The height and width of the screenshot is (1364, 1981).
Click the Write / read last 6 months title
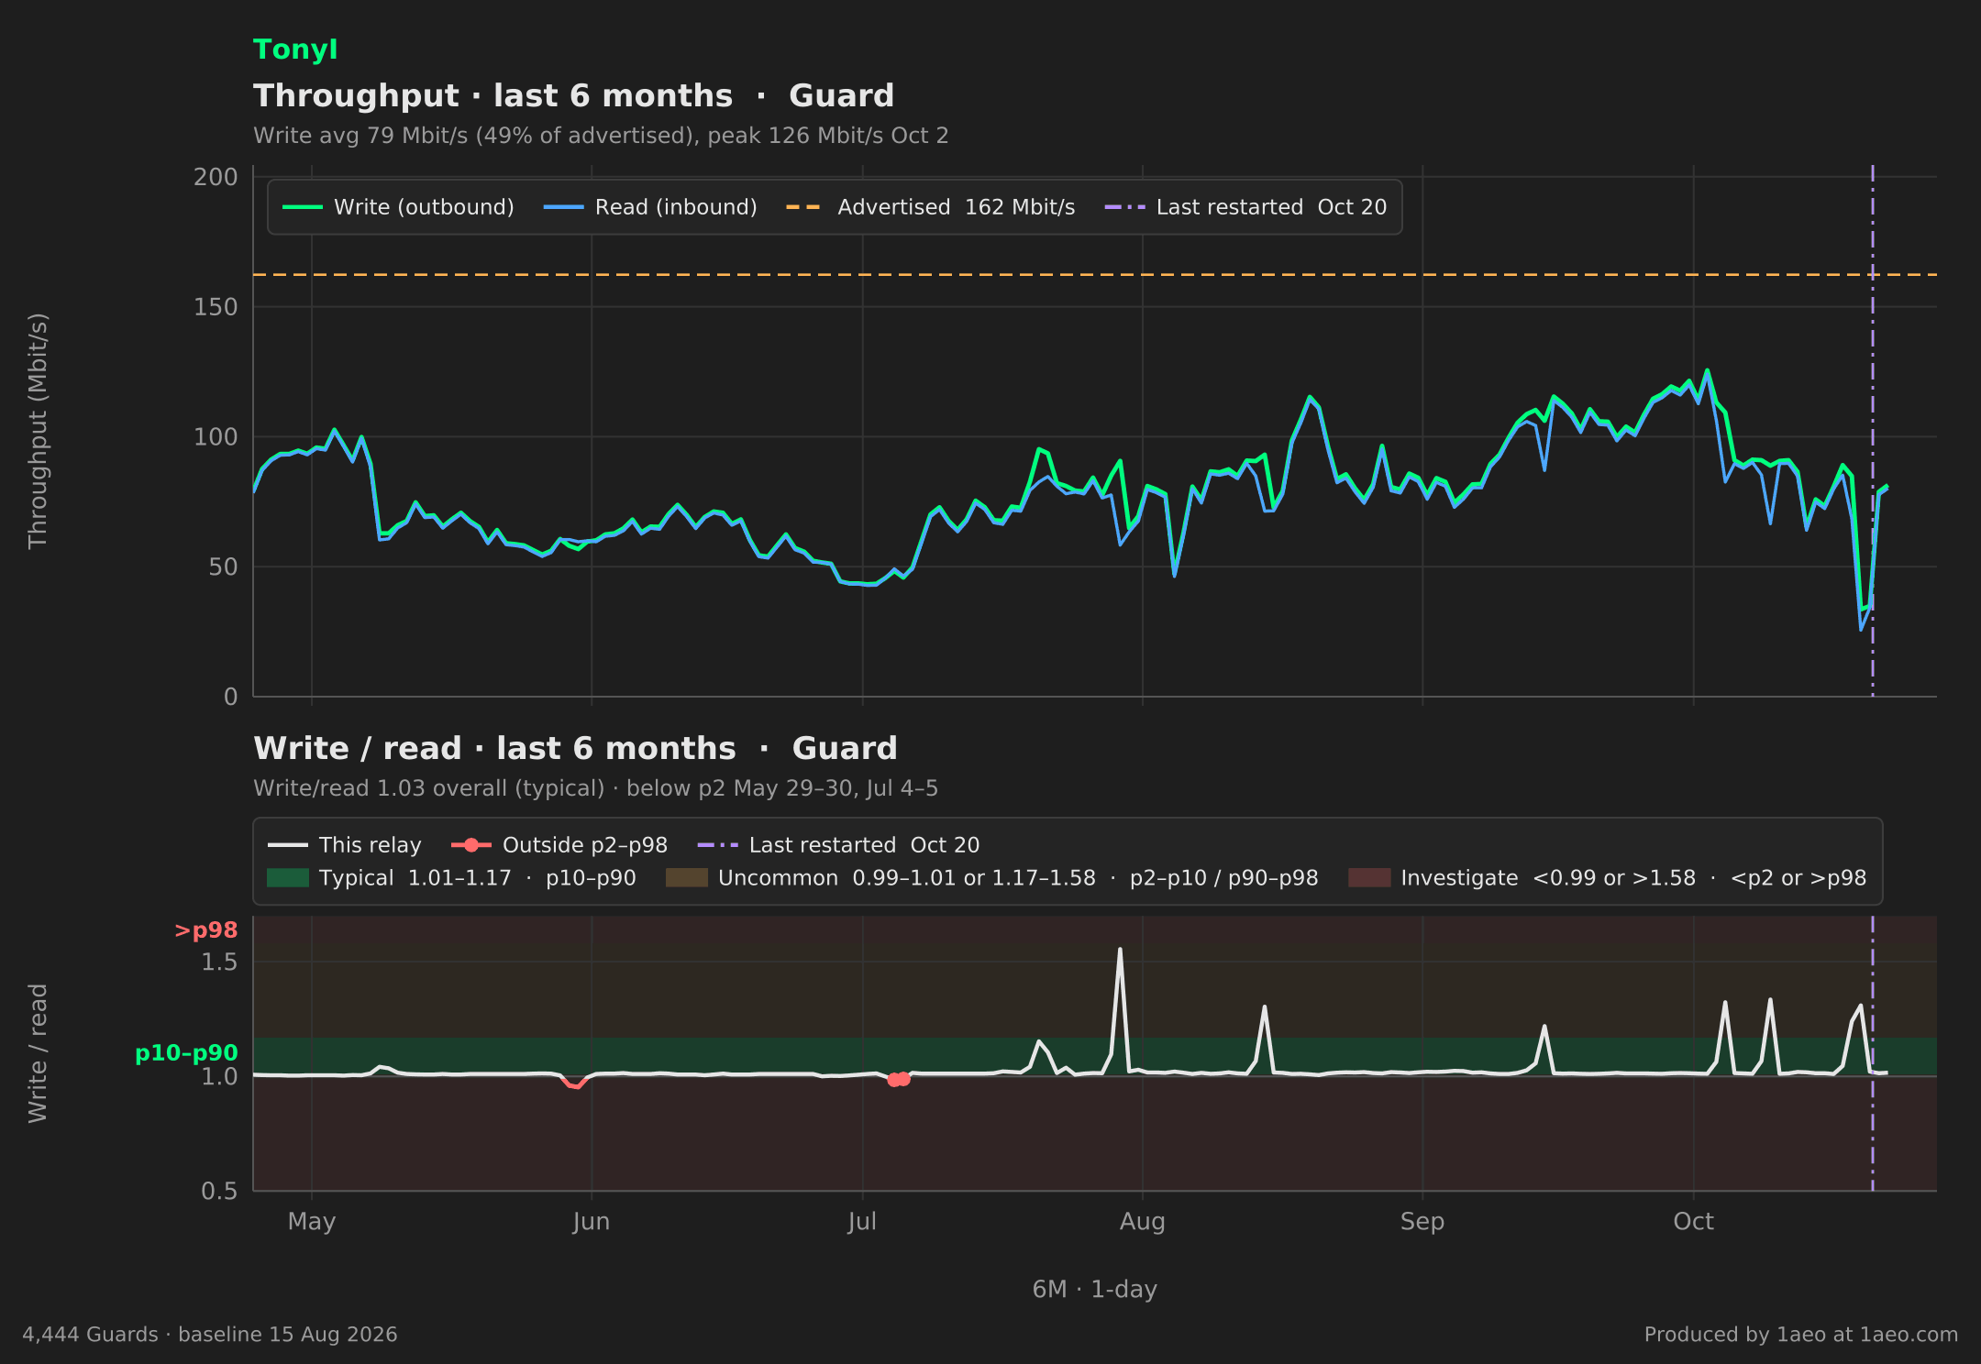(x=575, y=748)
